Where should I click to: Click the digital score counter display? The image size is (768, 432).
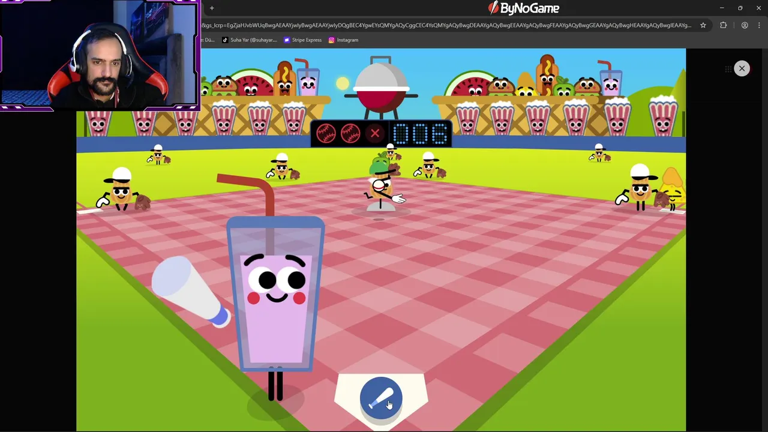(x=421, y=134)
